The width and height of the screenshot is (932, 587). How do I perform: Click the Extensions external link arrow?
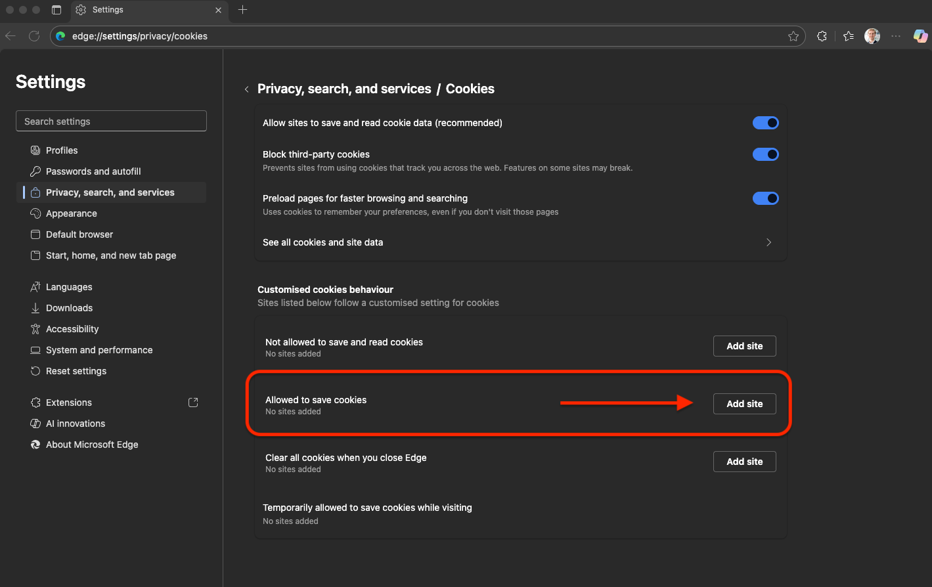(192, 402)
